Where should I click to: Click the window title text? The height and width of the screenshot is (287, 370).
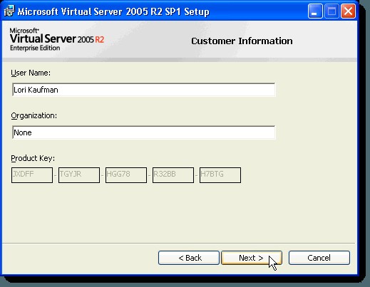pyautogui.click(x=113, y=11)
